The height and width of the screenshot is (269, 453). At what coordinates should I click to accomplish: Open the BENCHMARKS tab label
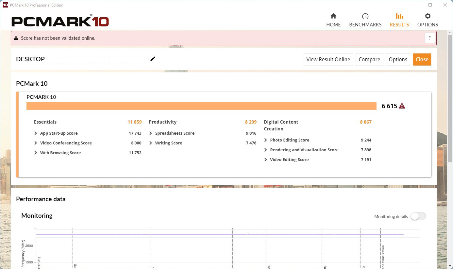tap(365, 24)
